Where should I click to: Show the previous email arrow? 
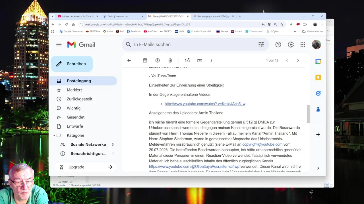click(x=287, y=60)
